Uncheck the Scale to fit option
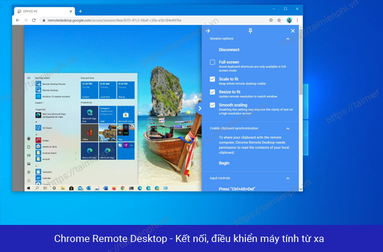This screenshot has width=383, height=252. (212, 78)
